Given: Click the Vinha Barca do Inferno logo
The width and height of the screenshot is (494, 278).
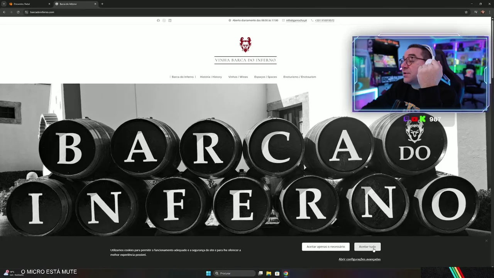Looking at the screenshot, I should (245, 50).
